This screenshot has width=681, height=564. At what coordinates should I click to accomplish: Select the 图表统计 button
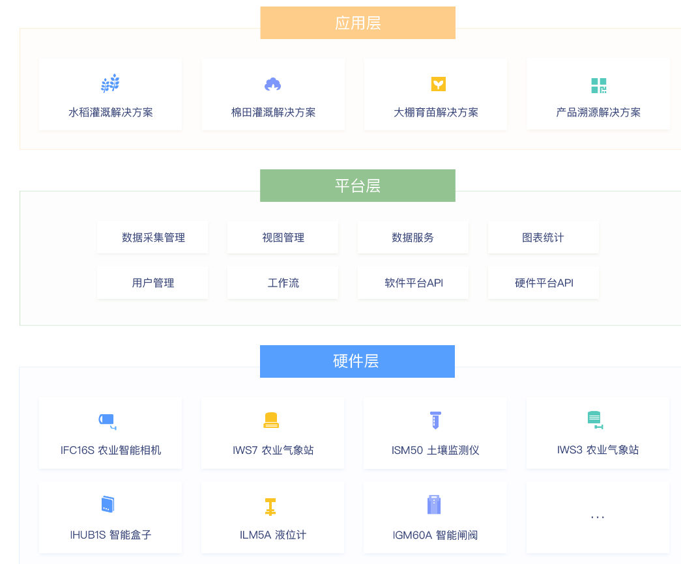pyautogui.click(x=543, y=238)
